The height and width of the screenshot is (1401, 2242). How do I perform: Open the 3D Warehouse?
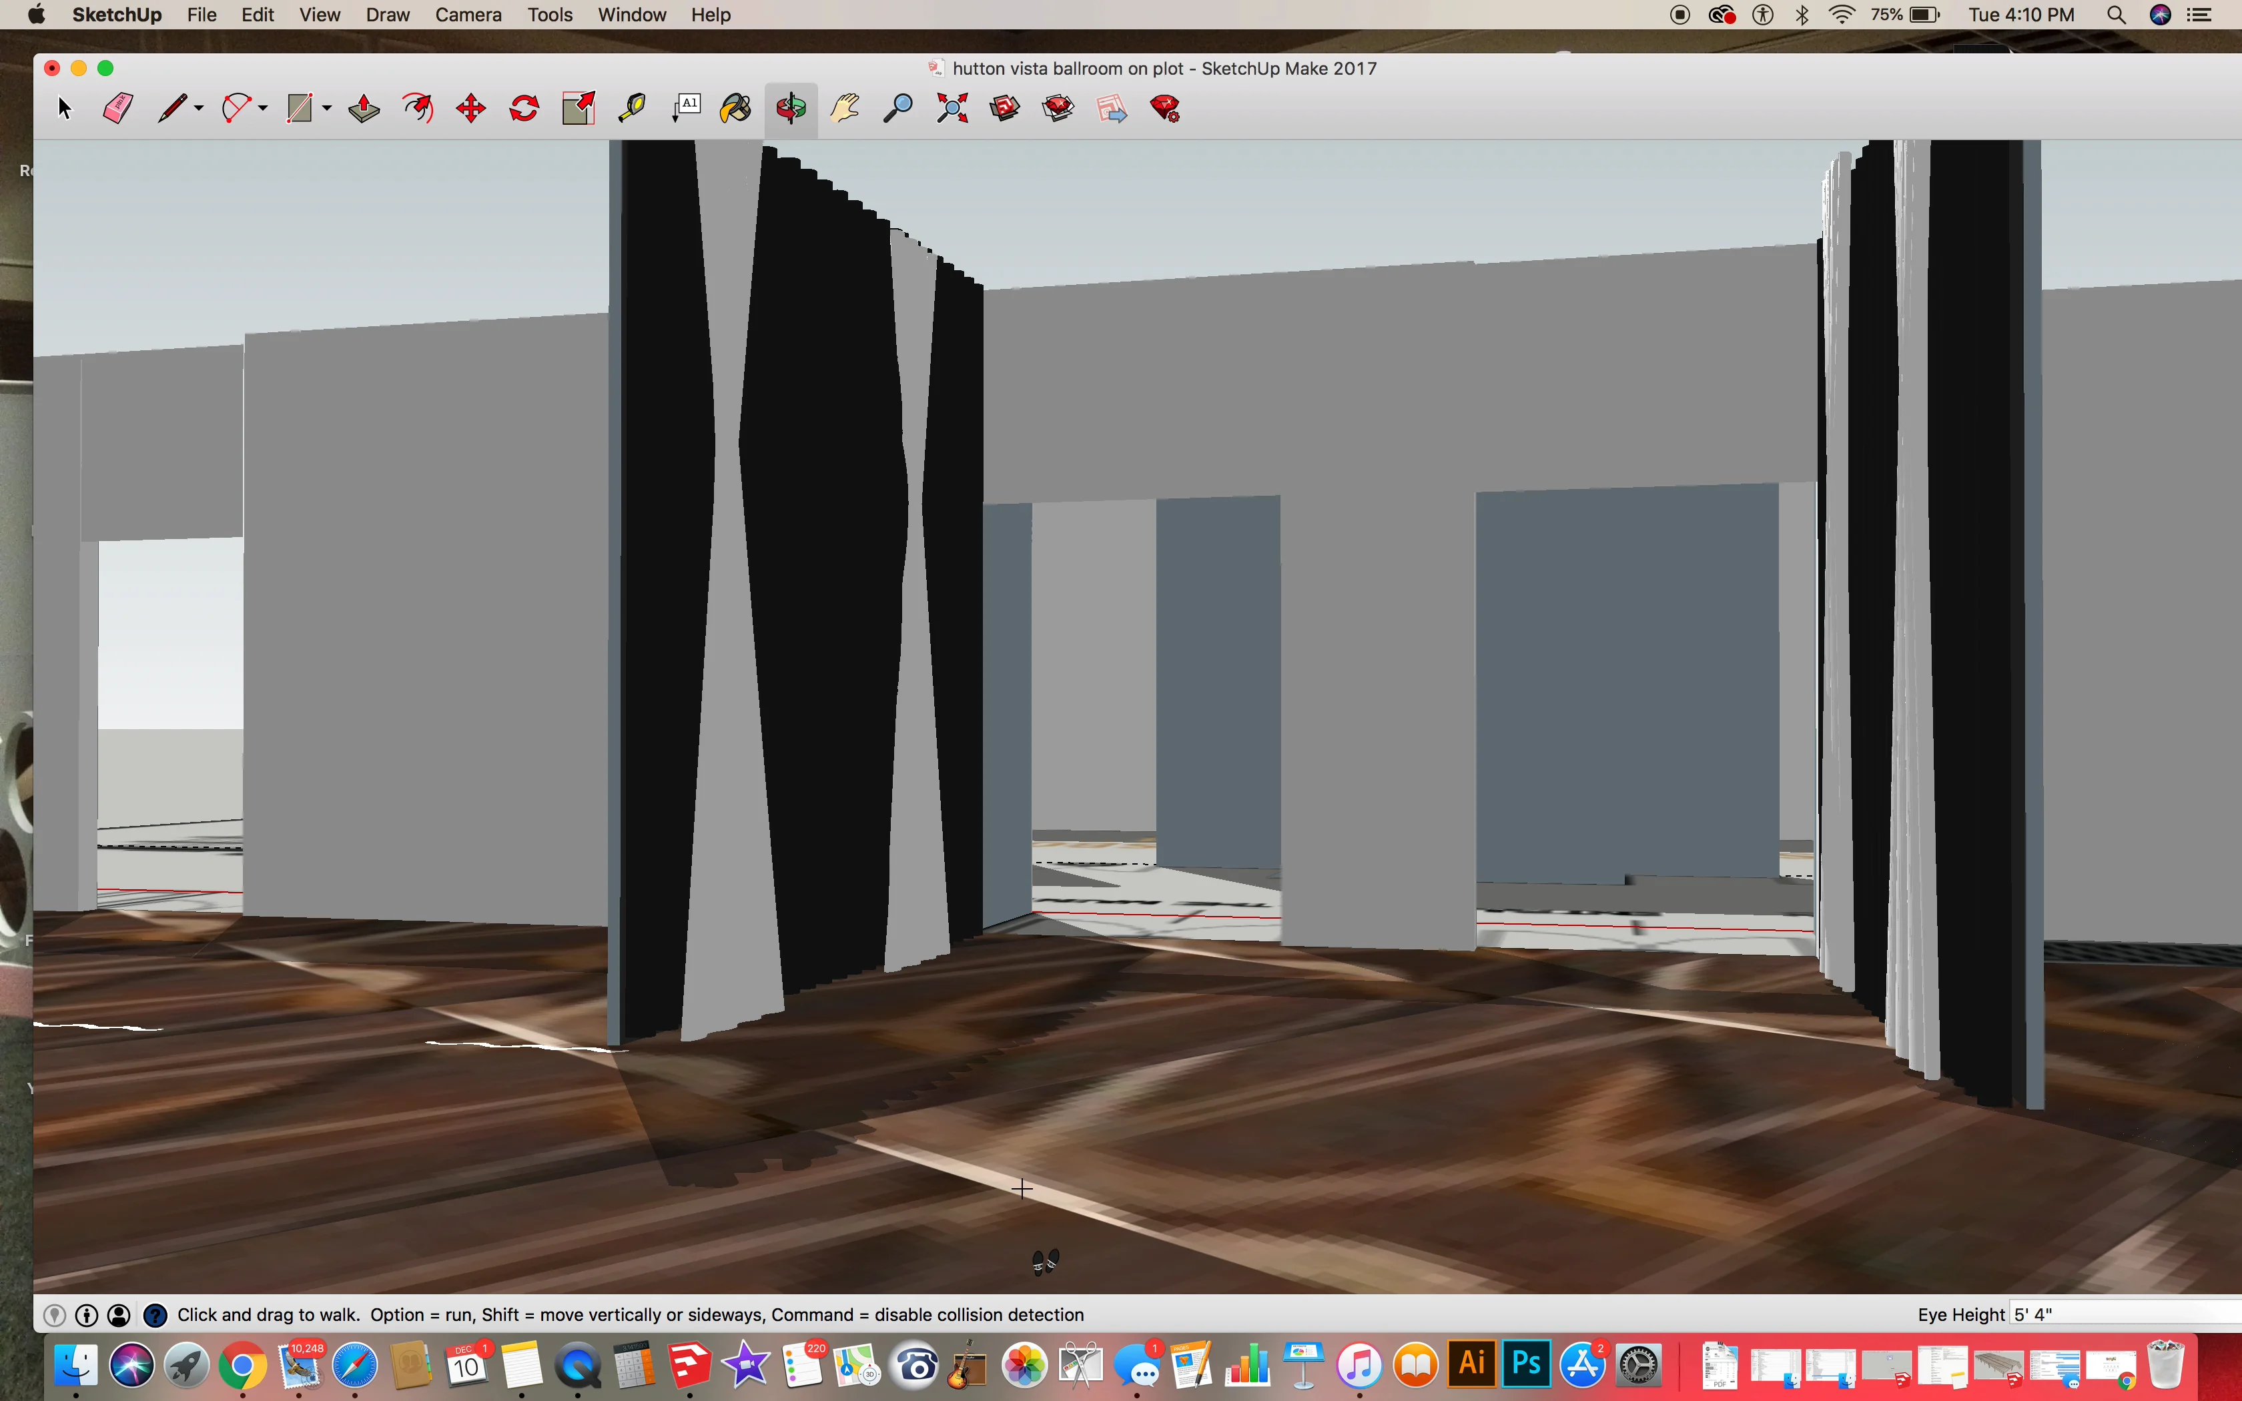[x=1005, y=109]
